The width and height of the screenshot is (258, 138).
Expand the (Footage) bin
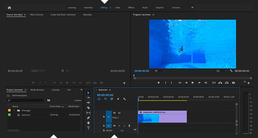coord(14,110)
